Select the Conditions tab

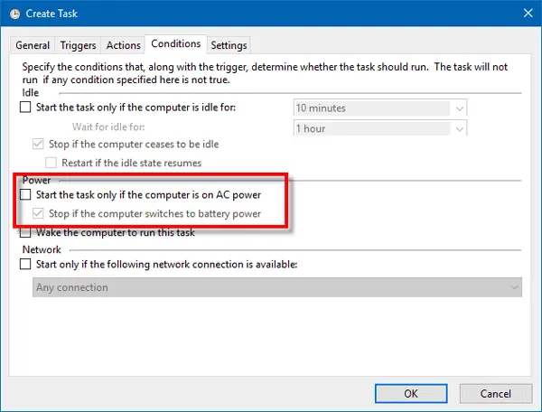(175, 44)
